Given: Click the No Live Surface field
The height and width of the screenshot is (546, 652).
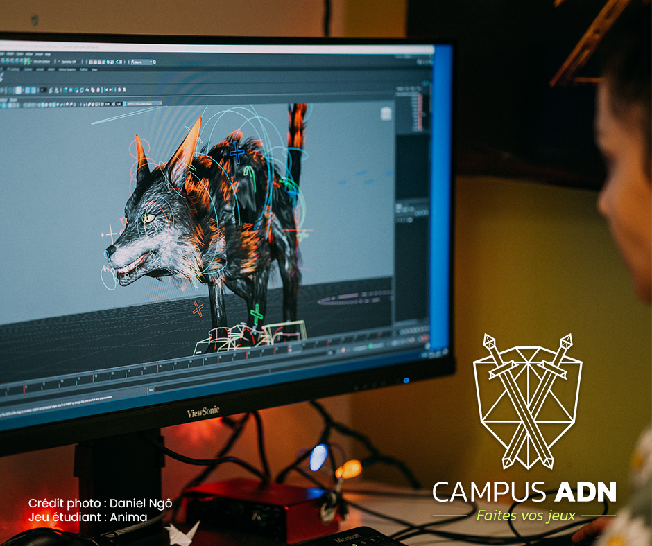Looking at the screenshot, I should (x=42, y=61).
